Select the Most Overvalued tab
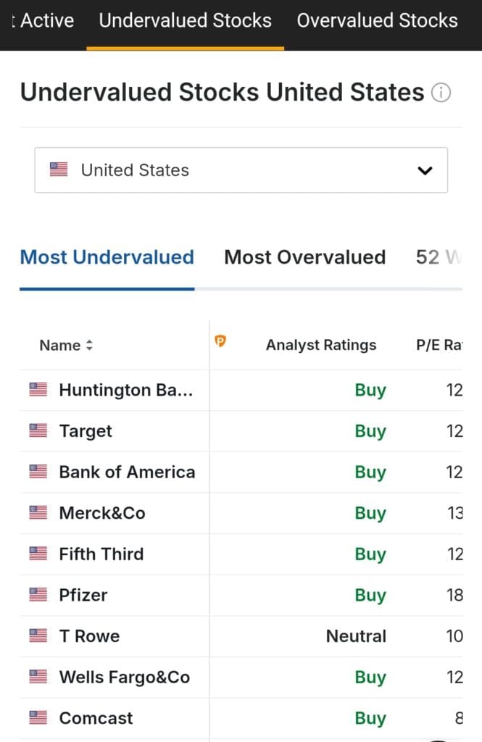 coord(304,257)
